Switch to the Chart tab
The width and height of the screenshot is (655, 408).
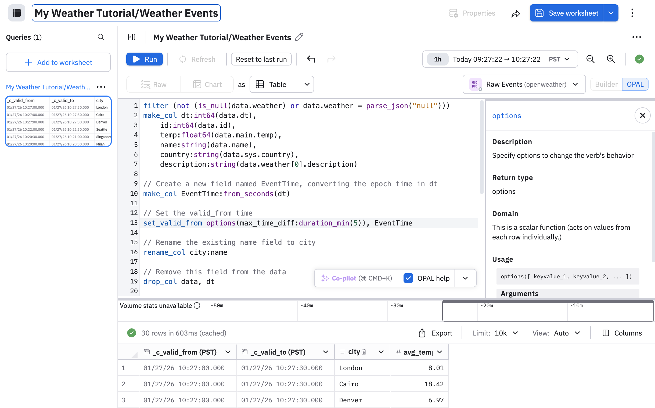[207, 85]
